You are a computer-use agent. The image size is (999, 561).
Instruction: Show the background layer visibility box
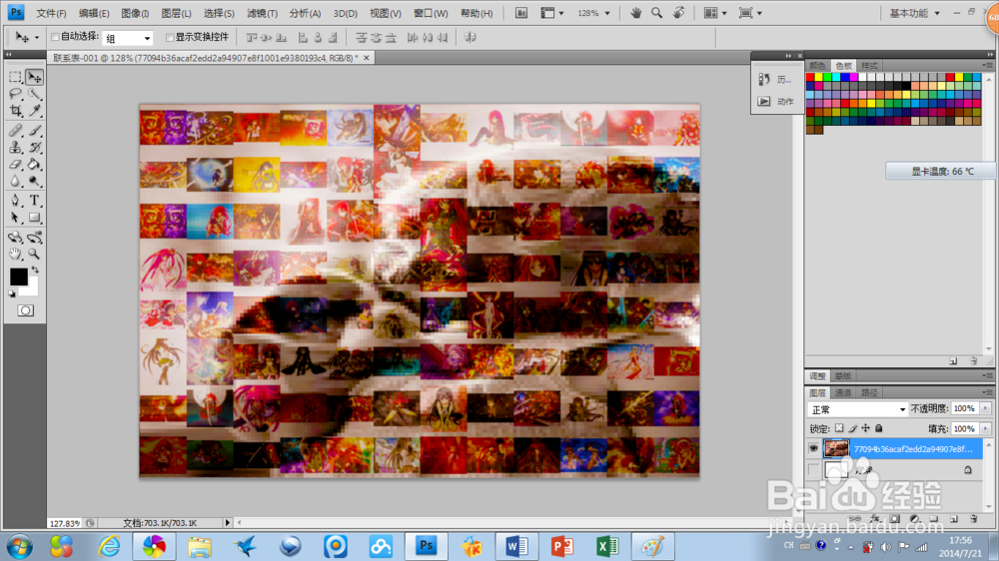(813, 470)
